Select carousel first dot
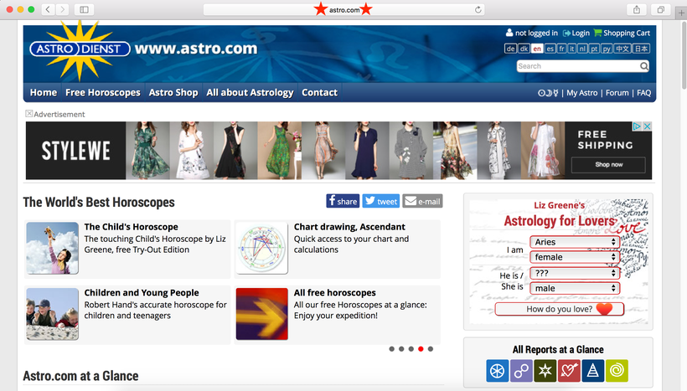687x391 pixels. point(392,349)
